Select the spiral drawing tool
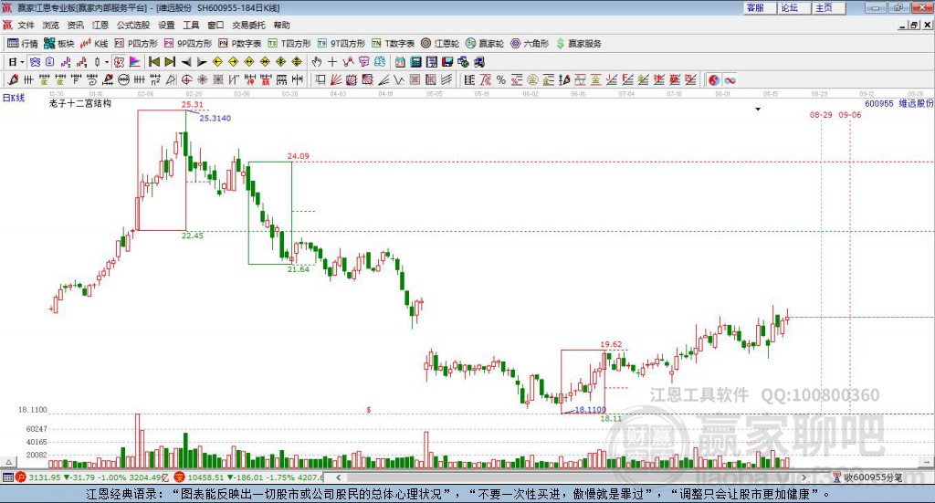 click(92, 79)
